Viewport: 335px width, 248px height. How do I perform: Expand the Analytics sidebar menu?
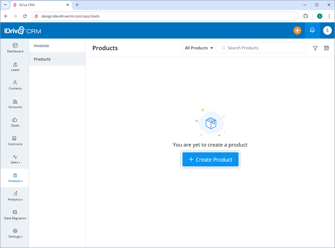[15, 196]
